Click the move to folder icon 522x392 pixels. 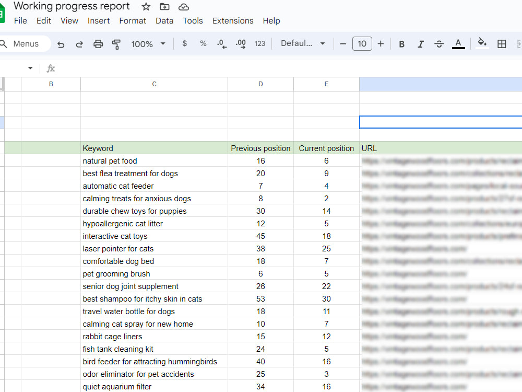pos(164,7)
